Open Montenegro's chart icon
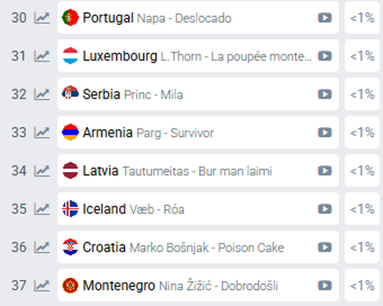 click(x=42, y=286)
